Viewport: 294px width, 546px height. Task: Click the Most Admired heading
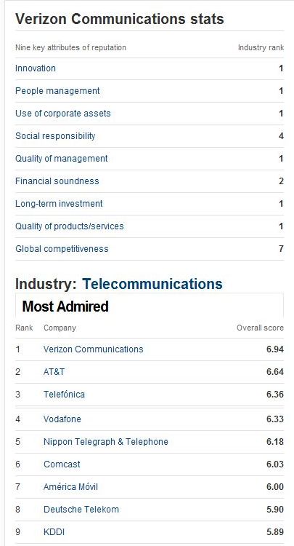tap(65, 306)
